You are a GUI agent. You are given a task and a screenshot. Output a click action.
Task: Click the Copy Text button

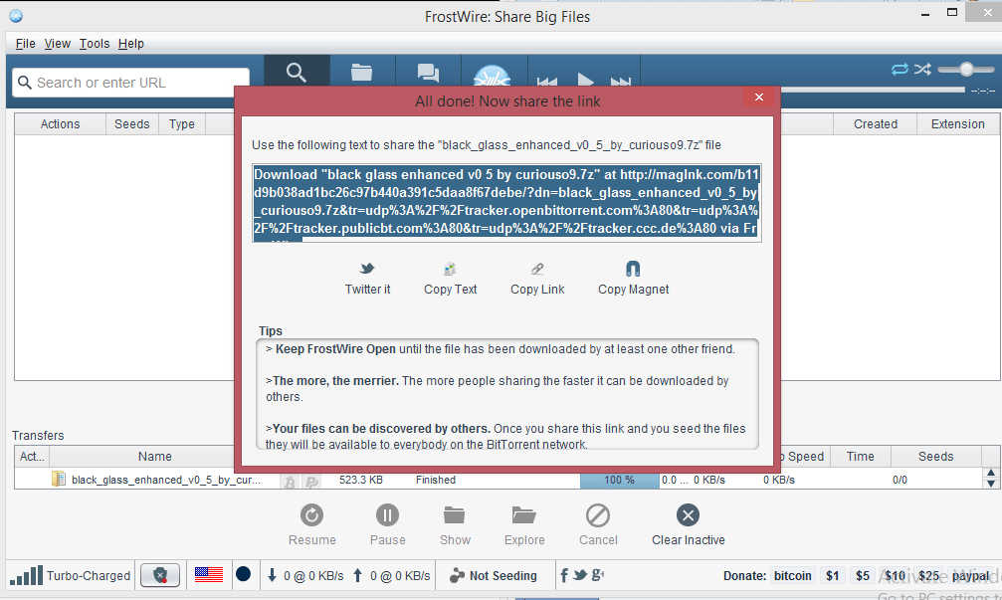(451, 279)
